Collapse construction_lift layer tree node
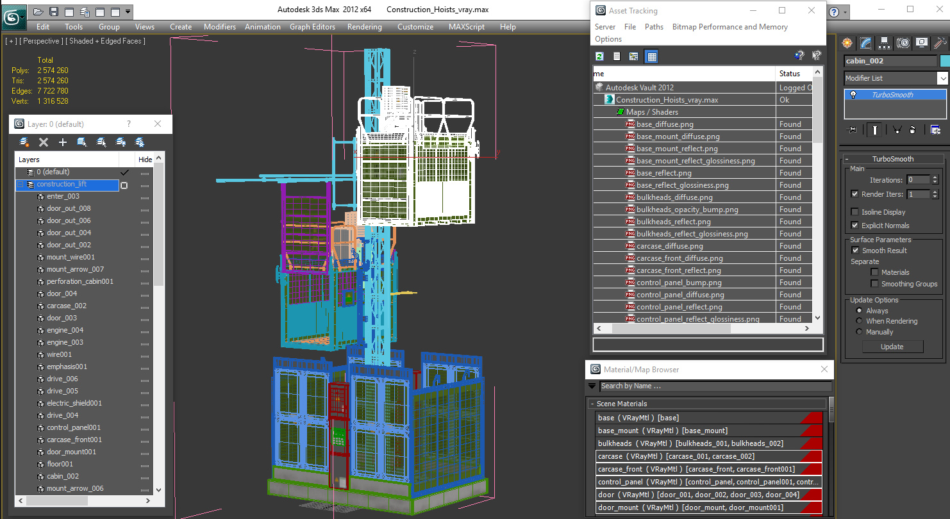Screen dimensions: 950x519 [x=21, y=185]
